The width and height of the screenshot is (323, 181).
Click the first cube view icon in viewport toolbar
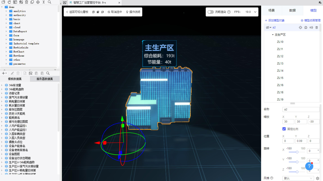(x=93, y=12)
